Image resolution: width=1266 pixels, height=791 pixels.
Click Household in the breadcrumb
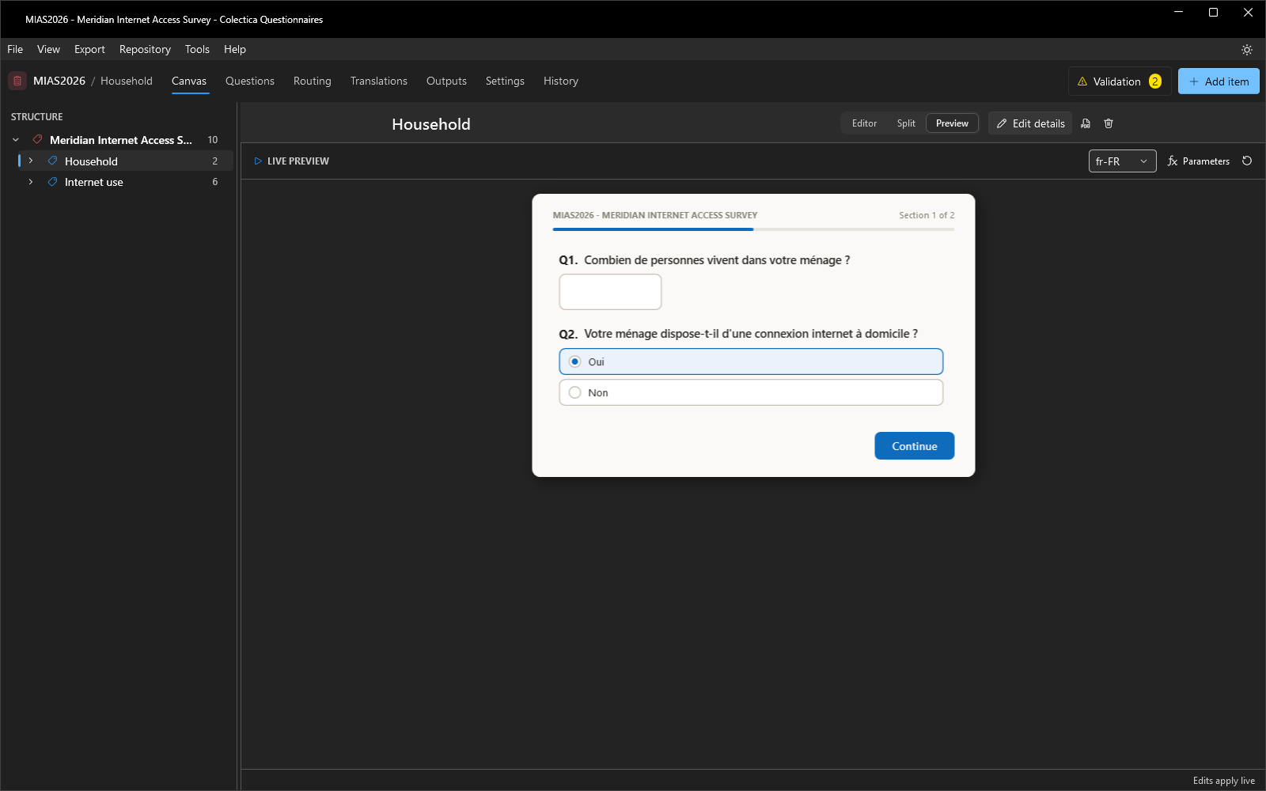click(x=127, y=81)
